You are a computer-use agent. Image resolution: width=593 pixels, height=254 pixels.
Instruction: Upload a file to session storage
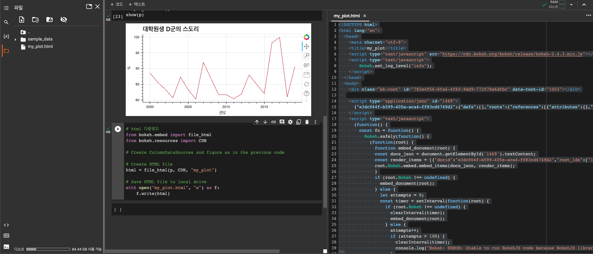22,19
